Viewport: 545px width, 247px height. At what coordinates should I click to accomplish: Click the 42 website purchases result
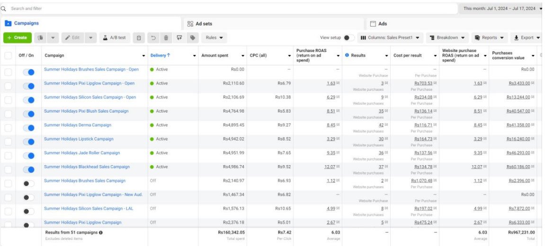(x=381, y=125)
